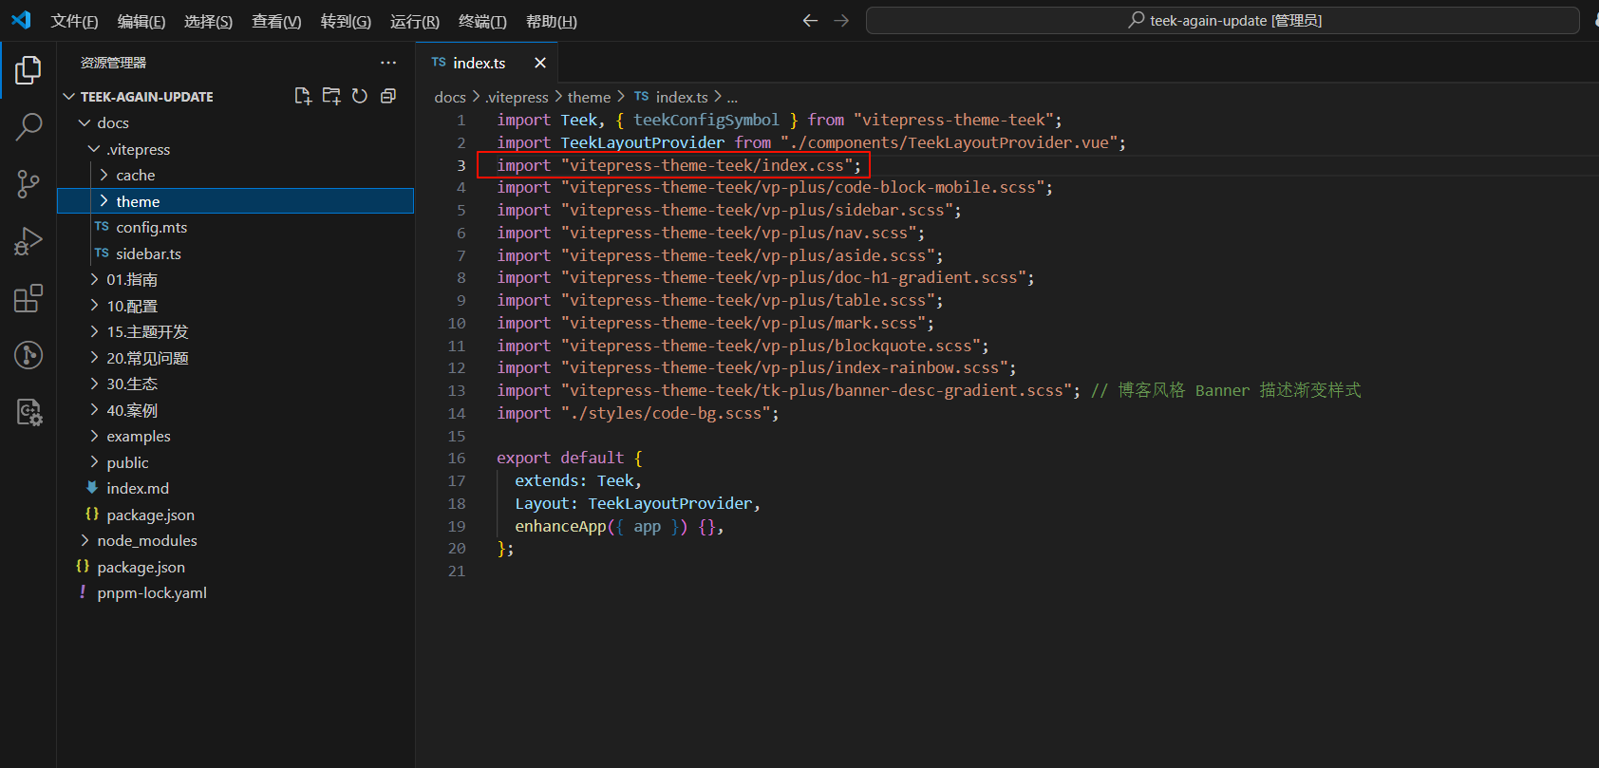Open the Run and Debug view icon
Image resolution: width=1599 pixels, height=768 pixels.
point(28,241)
